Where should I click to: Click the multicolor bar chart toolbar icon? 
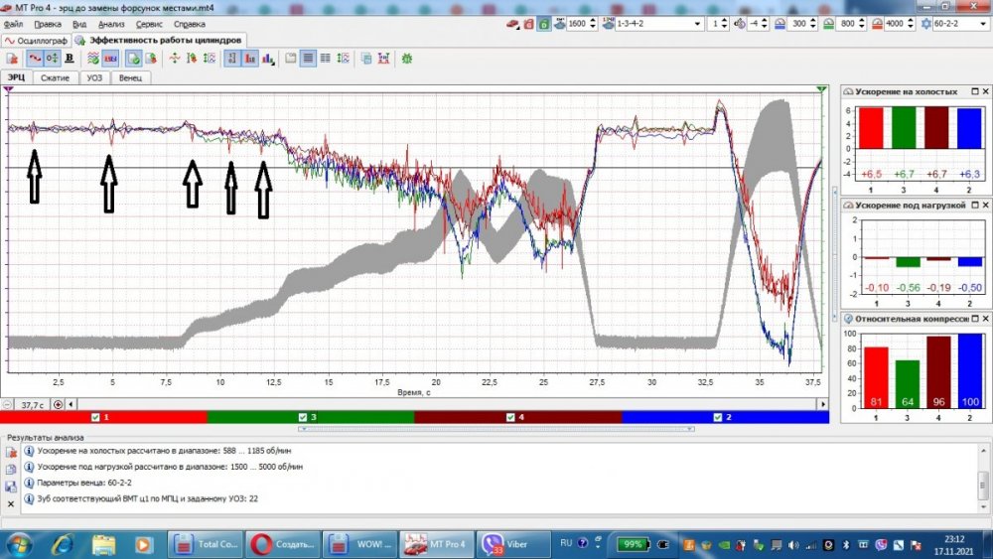pyautogui.click(x=267, y=59)
